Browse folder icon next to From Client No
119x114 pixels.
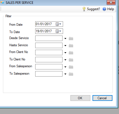click(71, 53)
